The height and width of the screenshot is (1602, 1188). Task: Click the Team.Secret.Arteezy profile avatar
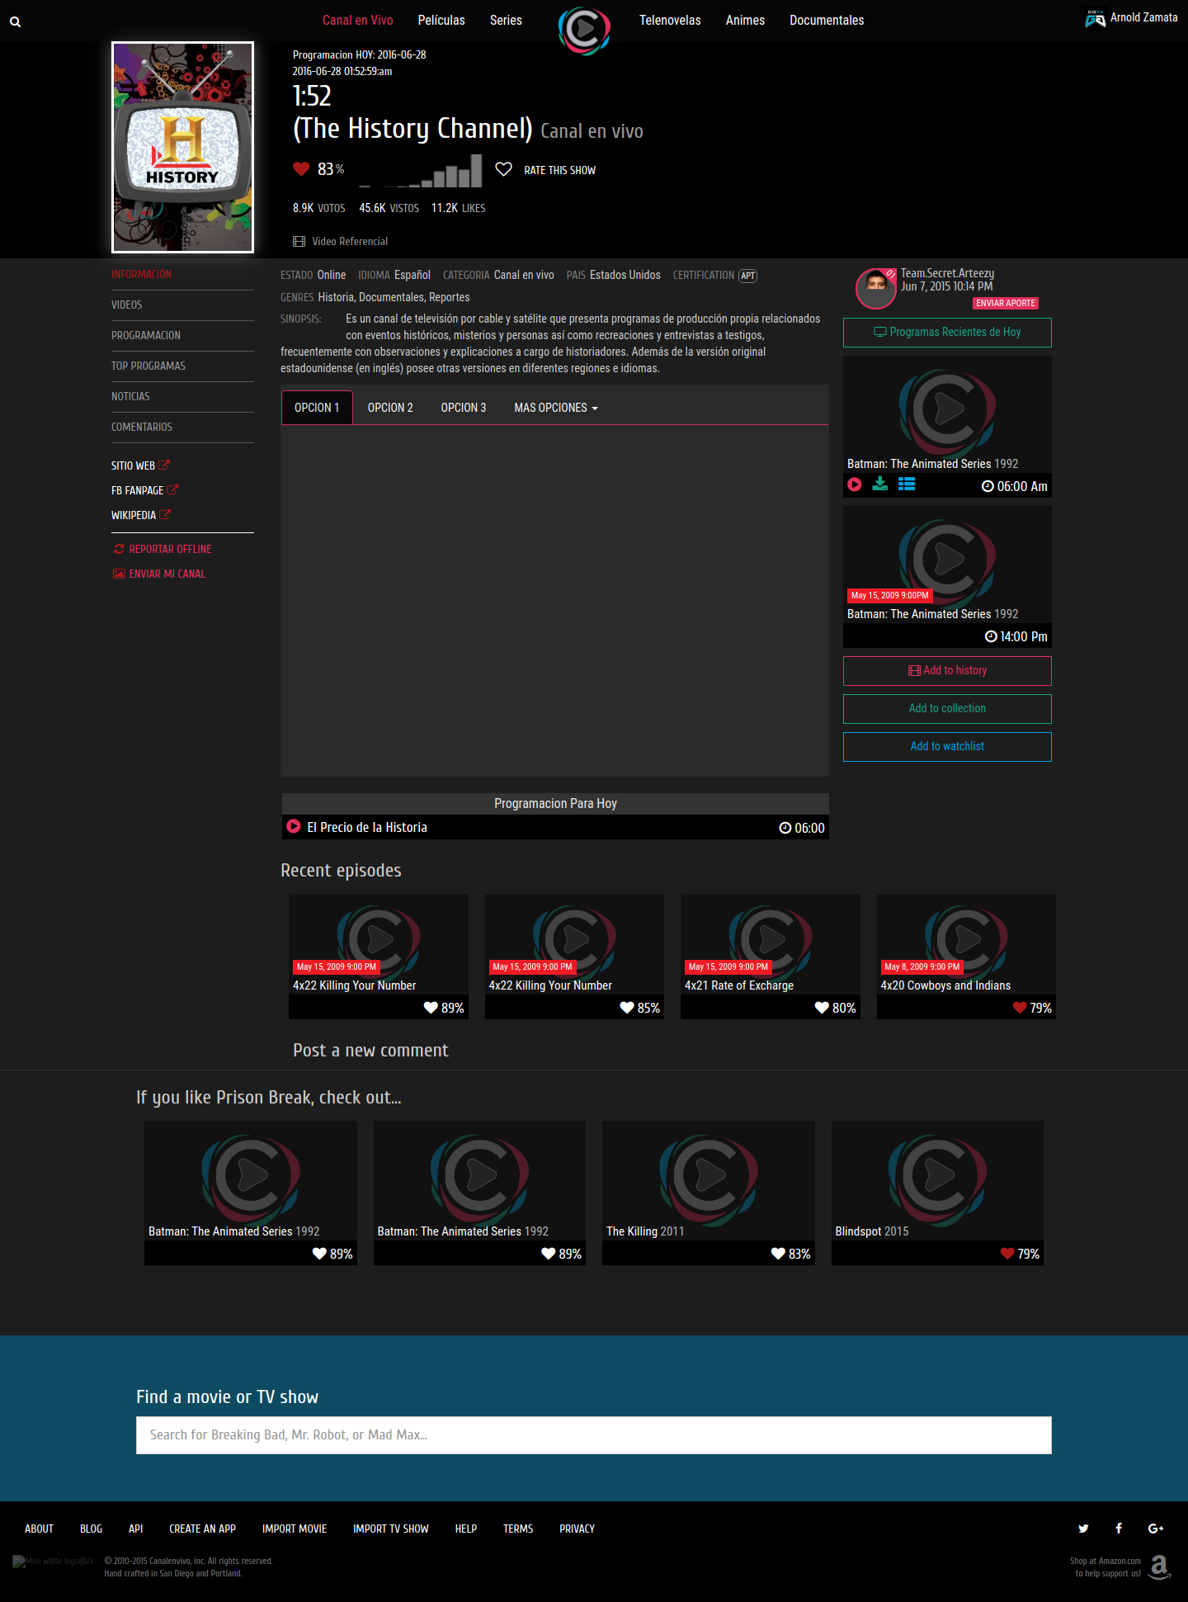click(x=876, y=289)
